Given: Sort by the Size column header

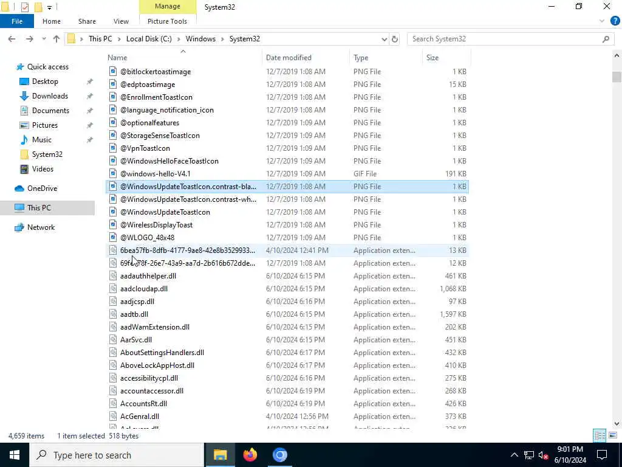Looking at the screenshot, I should pyautogui.click(x=432, y=58).
